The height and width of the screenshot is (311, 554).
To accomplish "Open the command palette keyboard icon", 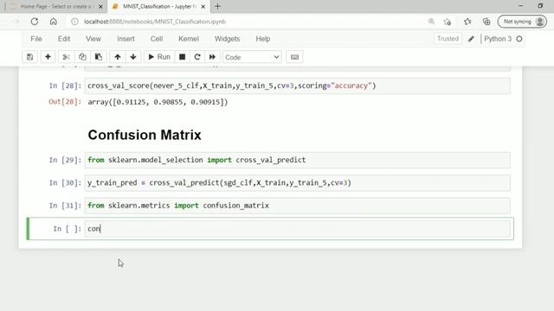I will [x=294, y=57].
